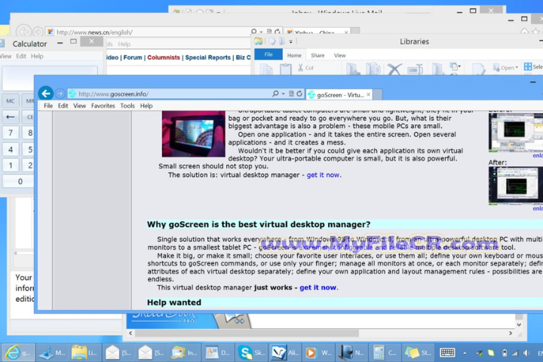Click the Sticky Notes taskbar icon
Image resolution: width=543 pixels, height=362 pixels.
[418, 353]
